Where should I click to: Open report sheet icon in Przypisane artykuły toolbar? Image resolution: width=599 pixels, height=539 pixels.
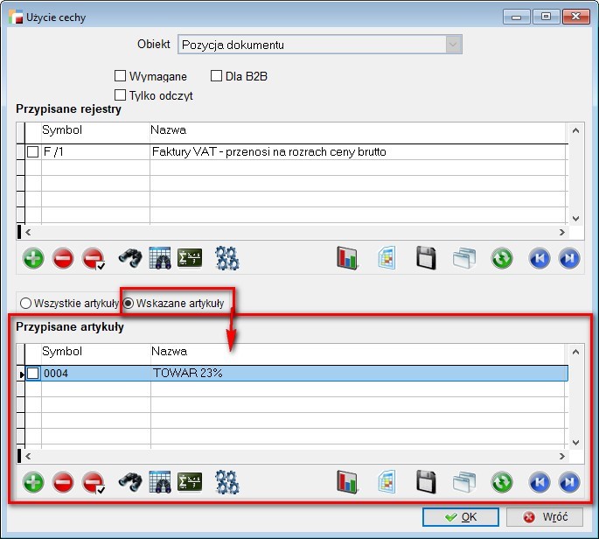(x=387, y=482)
